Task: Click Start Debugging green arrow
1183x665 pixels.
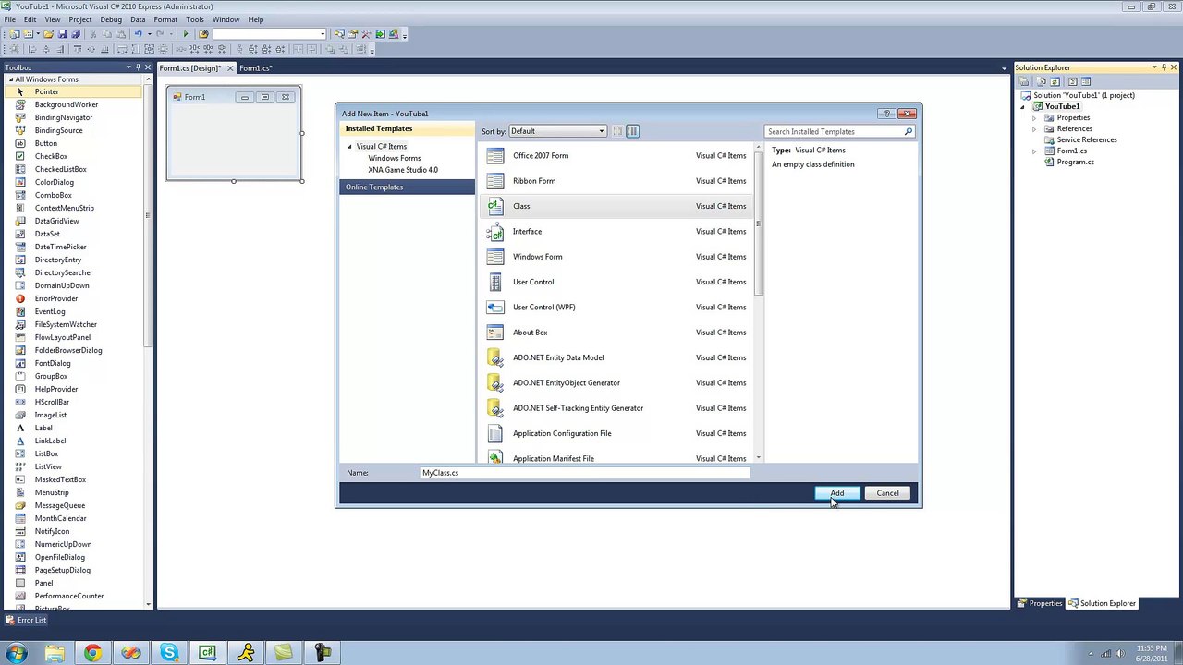Action: [186, 34]
